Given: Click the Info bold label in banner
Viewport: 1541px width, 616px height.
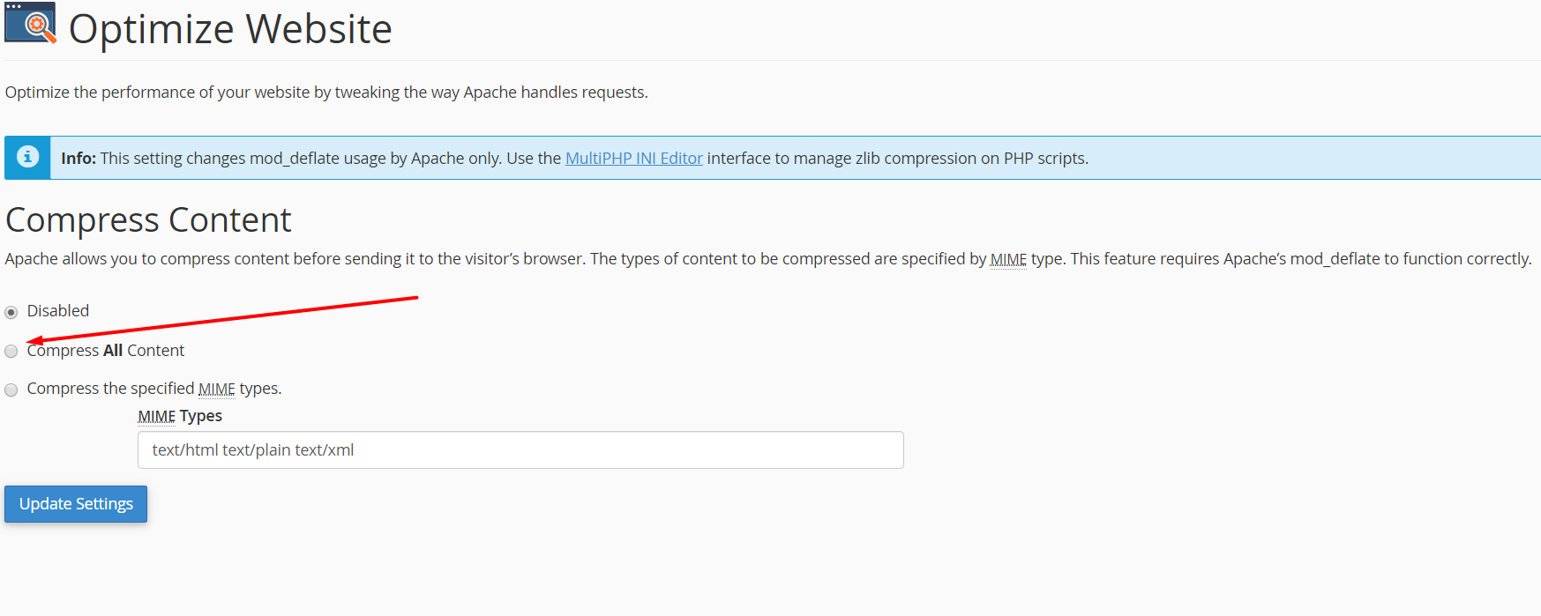Looking at the screenshot, I should coord(79,158).
